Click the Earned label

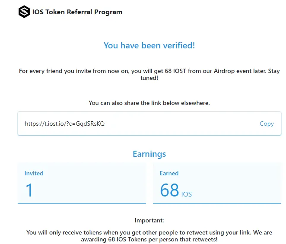click(169, 173)
